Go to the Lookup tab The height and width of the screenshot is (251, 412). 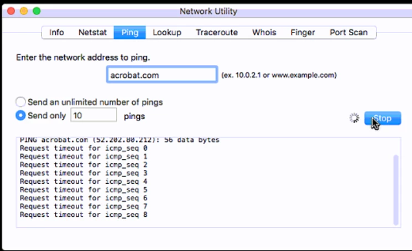tap(167, 33)
